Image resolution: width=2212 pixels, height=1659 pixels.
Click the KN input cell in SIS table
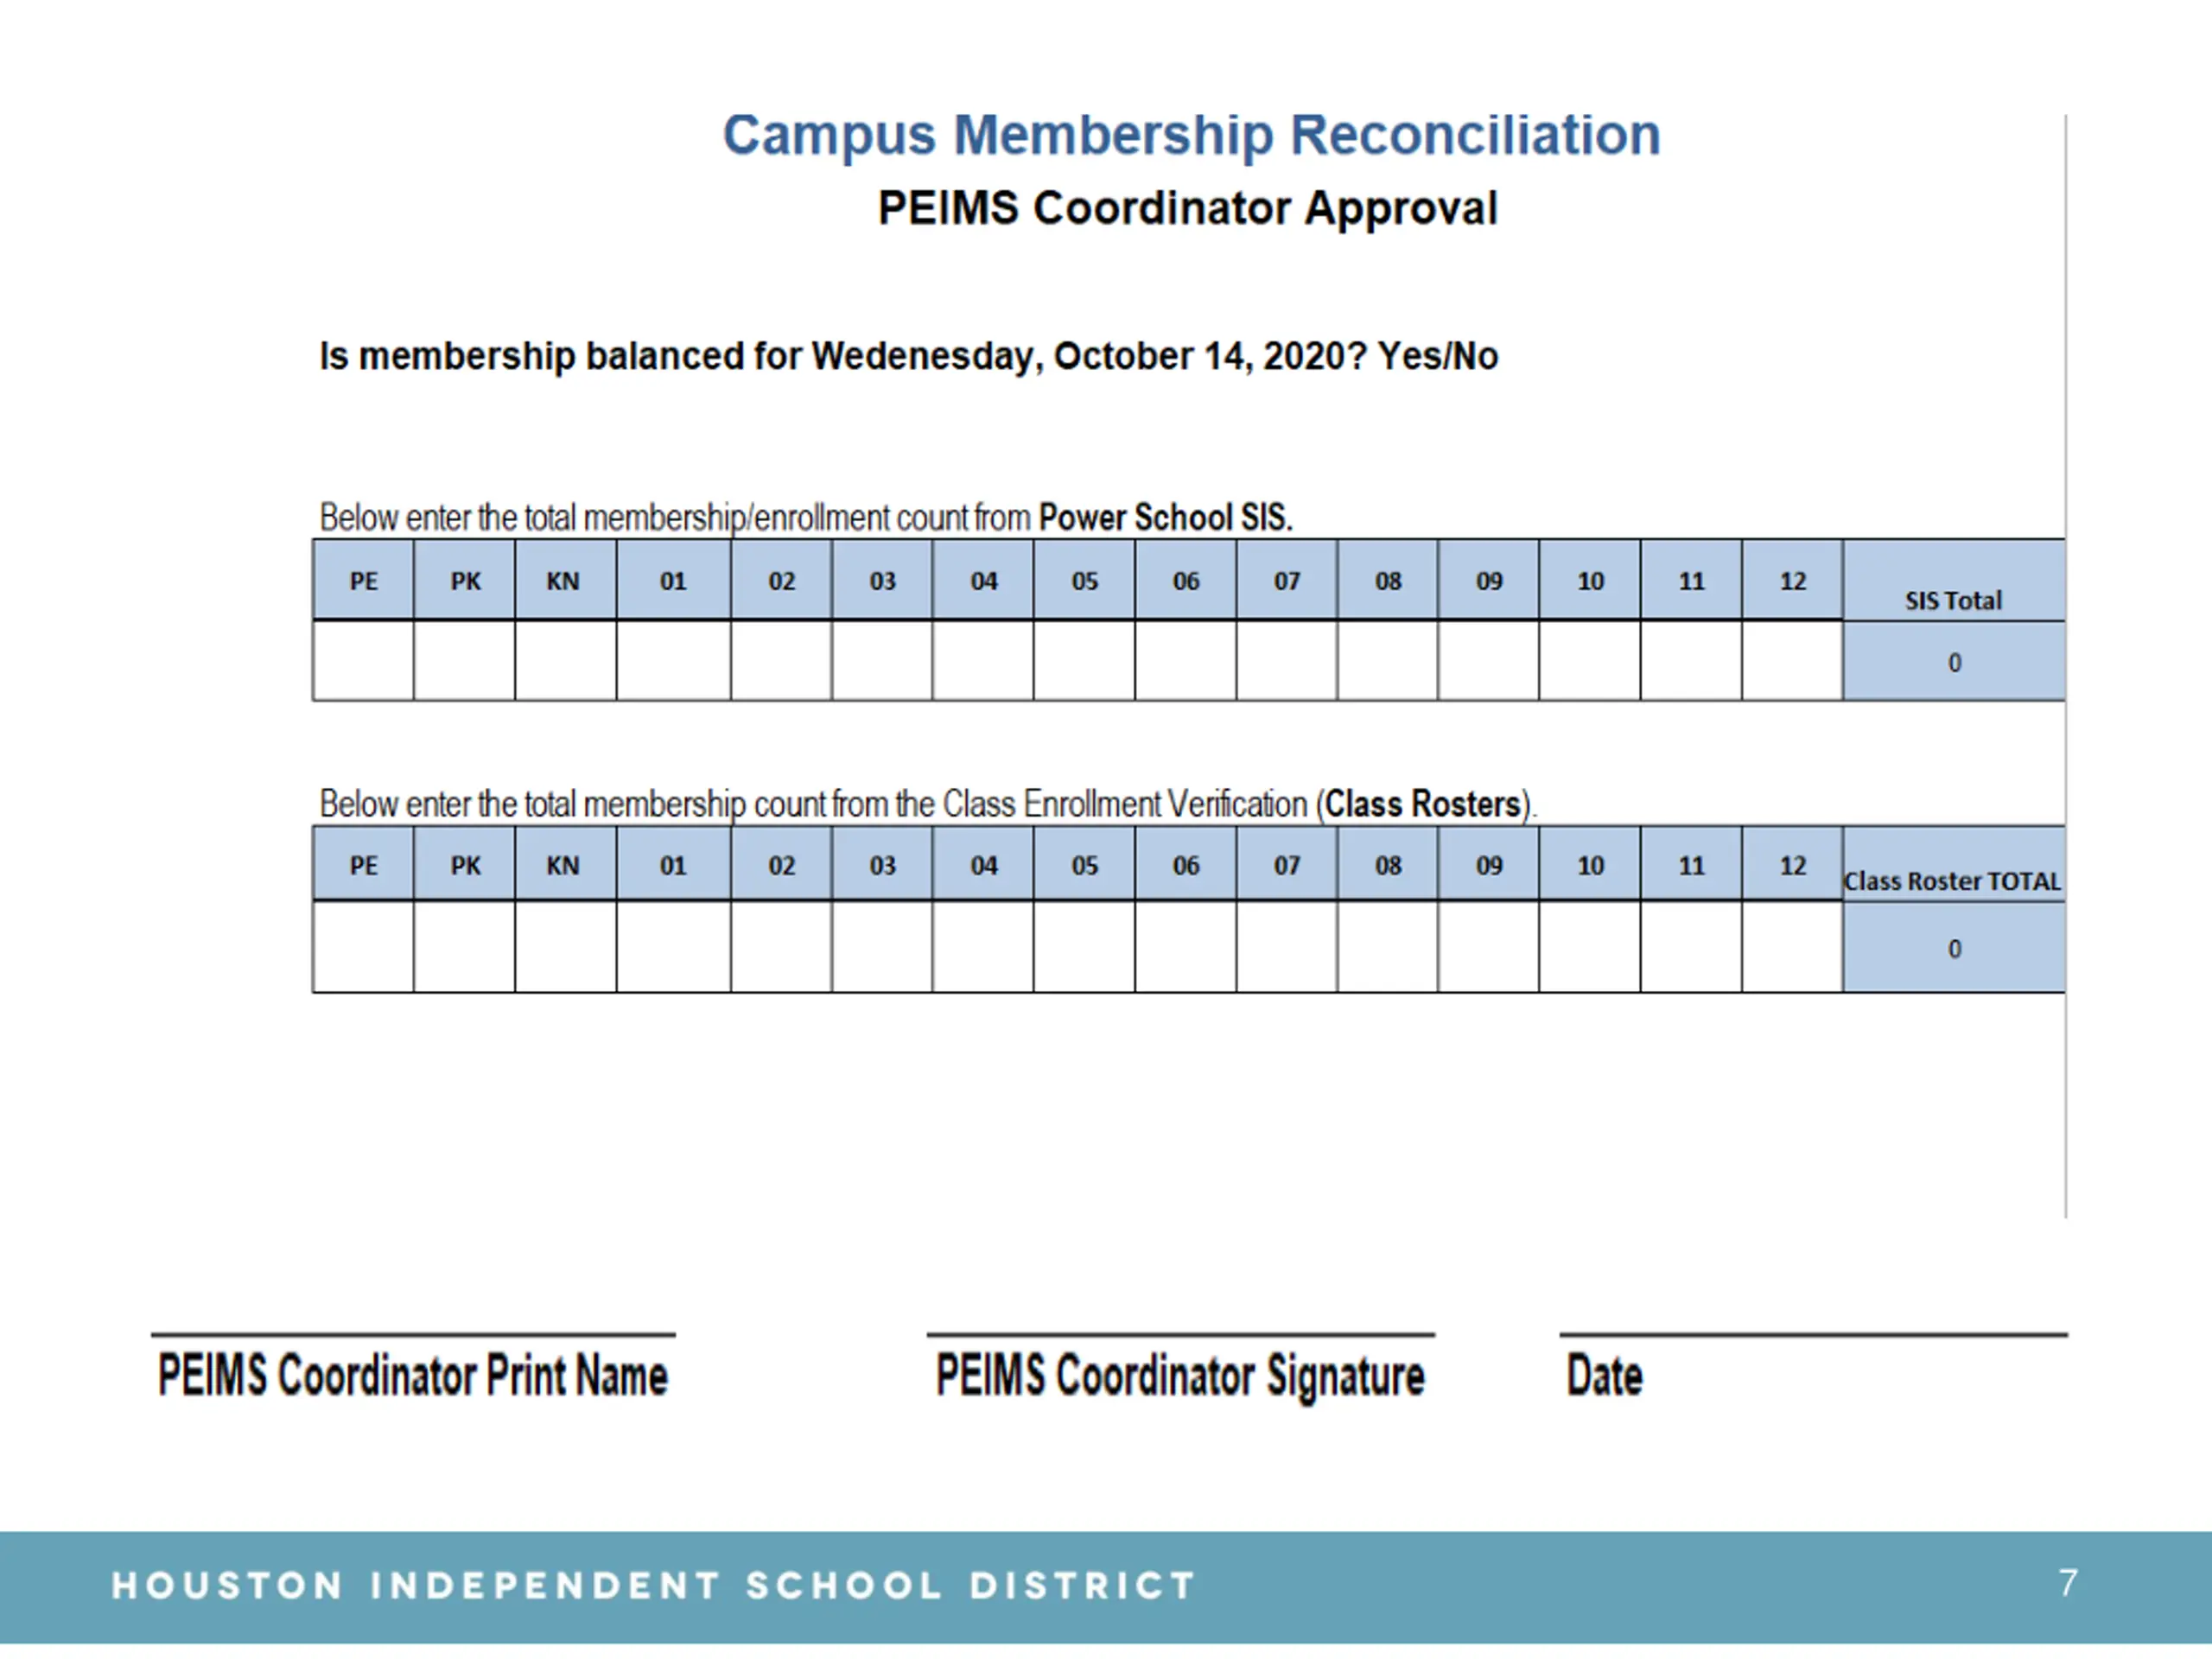click(x=565, y=661)
